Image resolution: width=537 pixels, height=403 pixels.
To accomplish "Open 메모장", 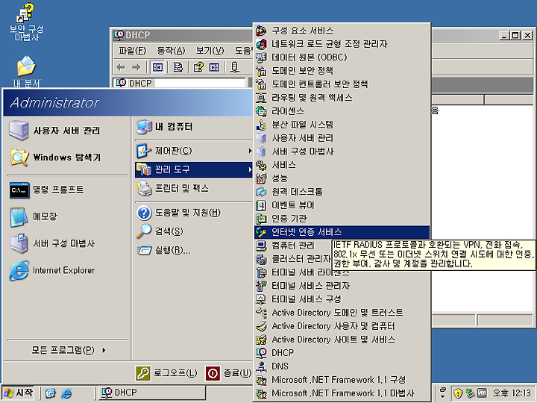I will pos(68,216).
